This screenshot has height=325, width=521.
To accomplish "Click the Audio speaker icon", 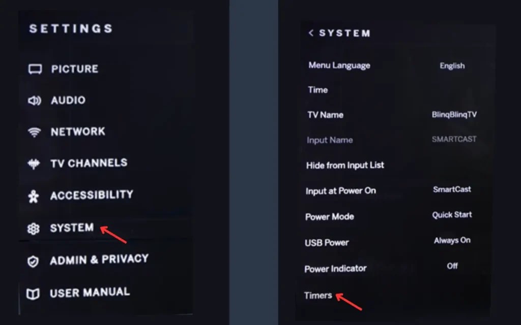I will point(34,100).
